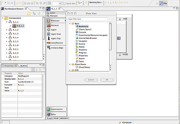Switch to the sexpr editor tab
This screenshot has width=180, height=124.
(x=56, y=118)
